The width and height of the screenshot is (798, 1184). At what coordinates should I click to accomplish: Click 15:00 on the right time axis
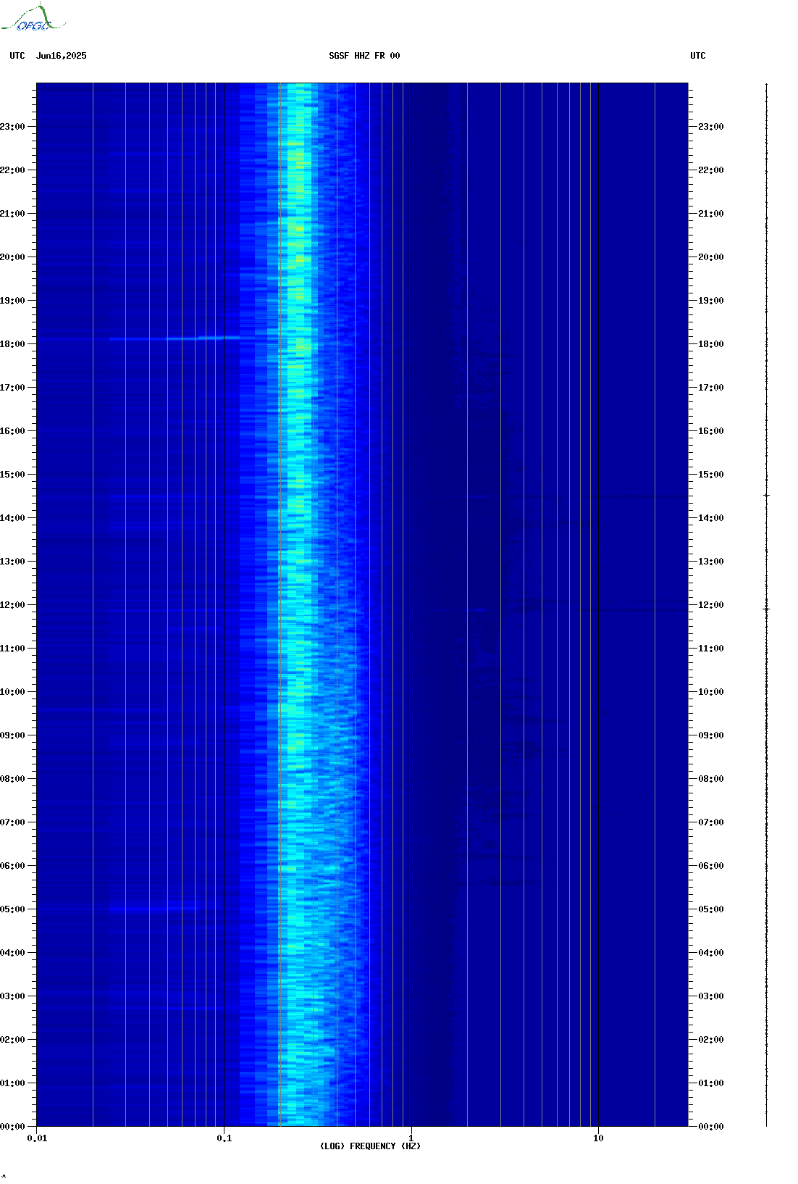coord(711,475)
